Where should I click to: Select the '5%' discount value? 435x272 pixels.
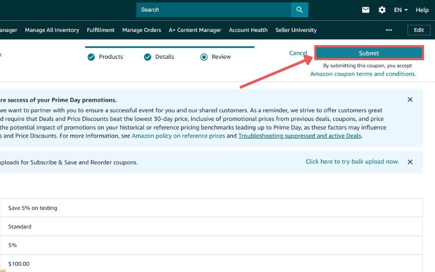(13, 245)
